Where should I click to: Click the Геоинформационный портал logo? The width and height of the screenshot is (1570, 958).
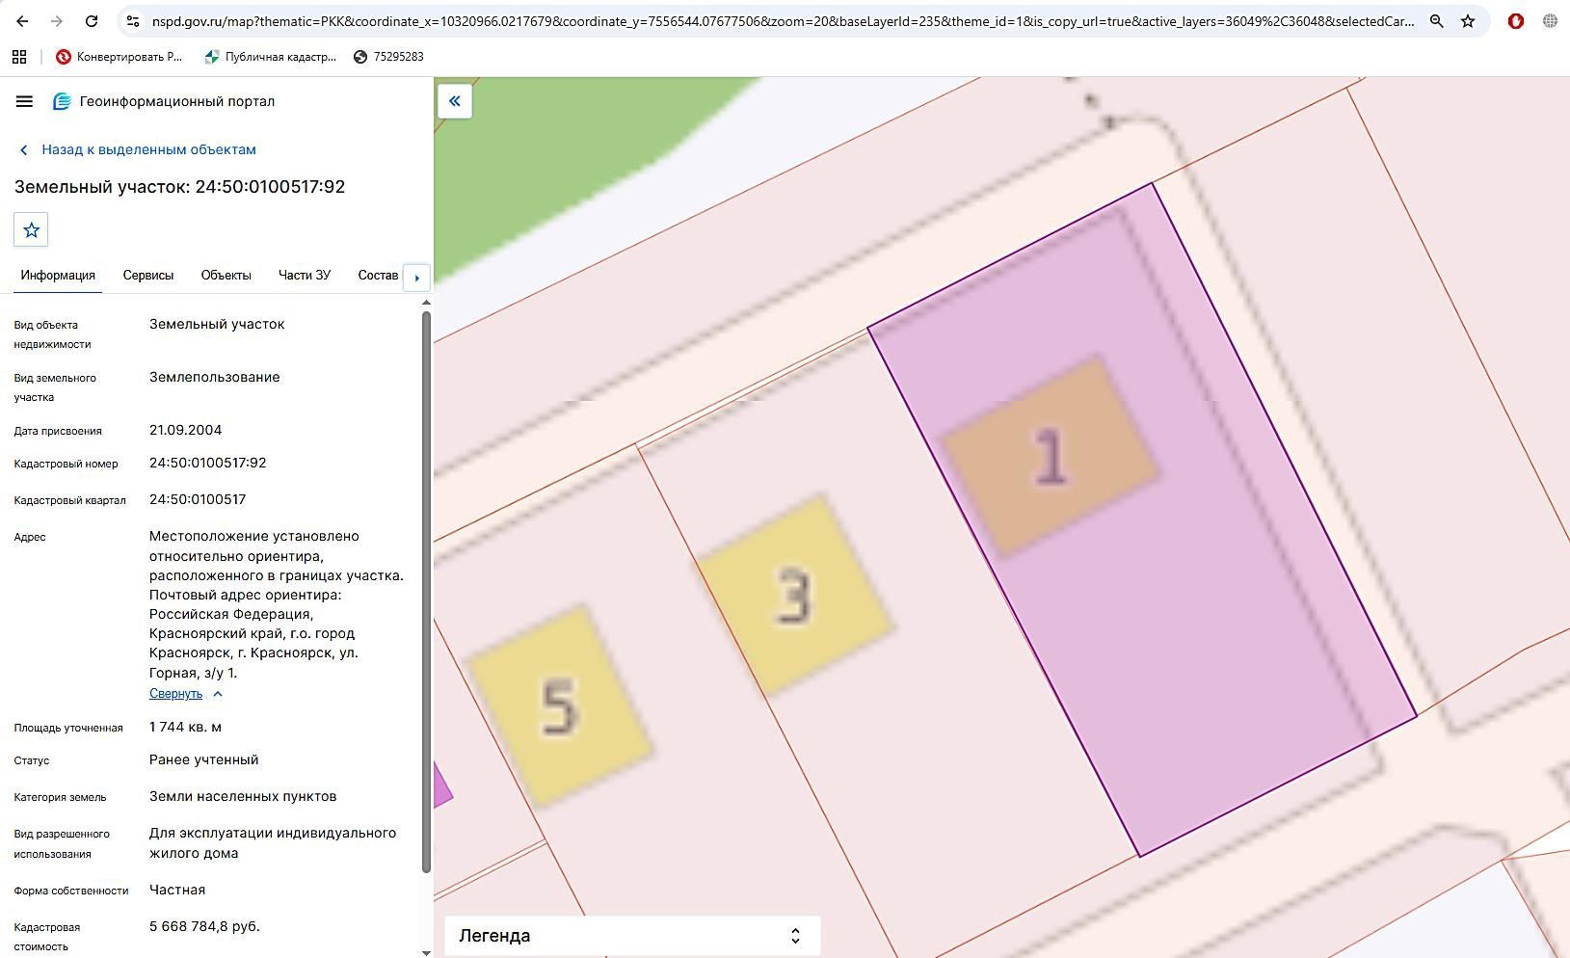[164, 101]
